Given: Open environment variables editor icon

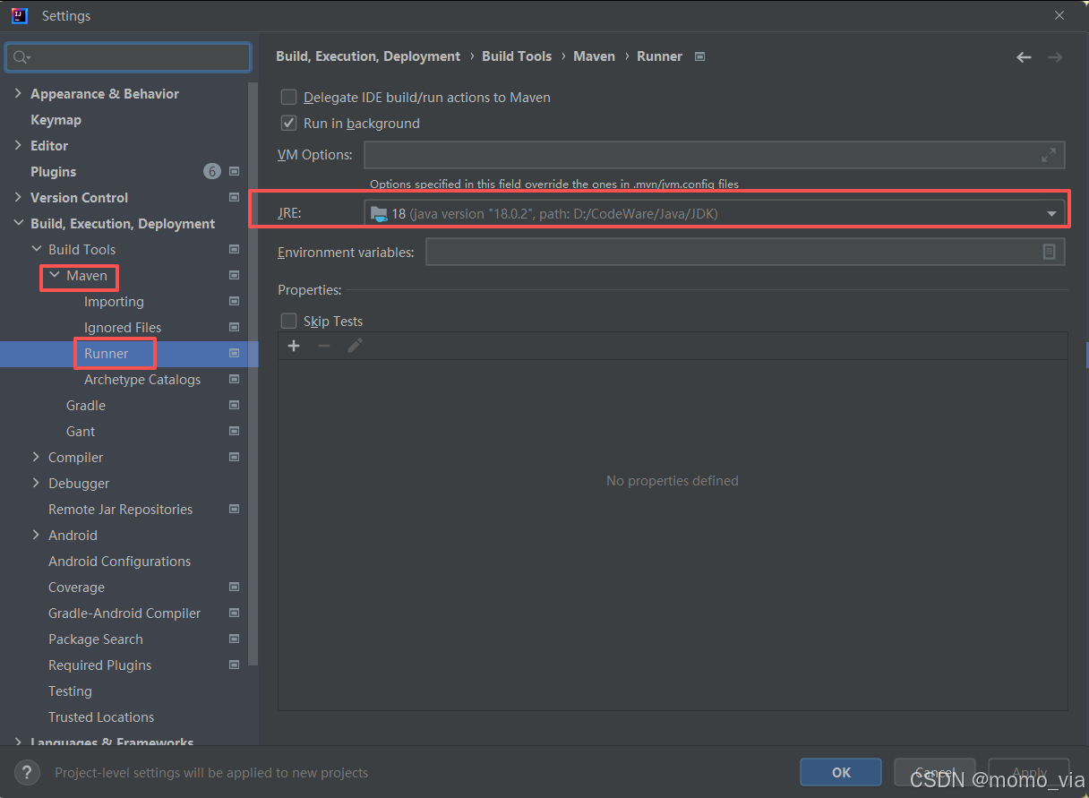Looking at the screenshot, I should 1050,252.
